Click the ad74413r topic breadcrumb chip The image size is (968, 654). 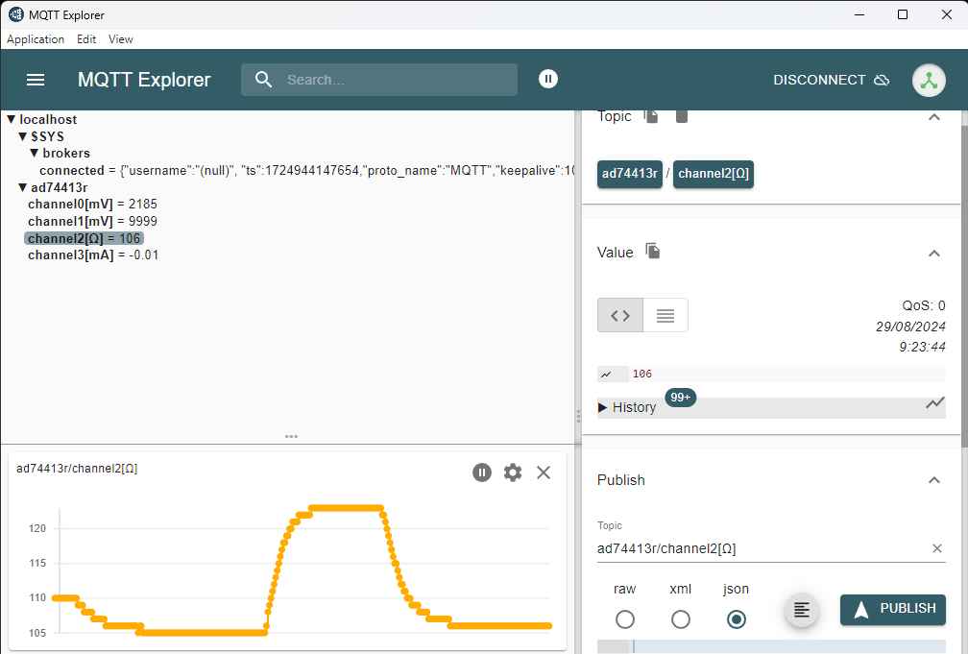pos(630,174)
